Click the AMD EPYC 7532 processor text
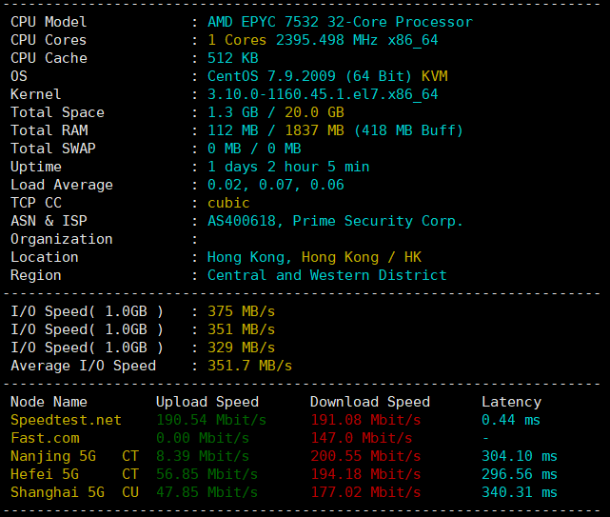Image resolution: width=610 pixels, height=517 pixels. coord(340,22)
